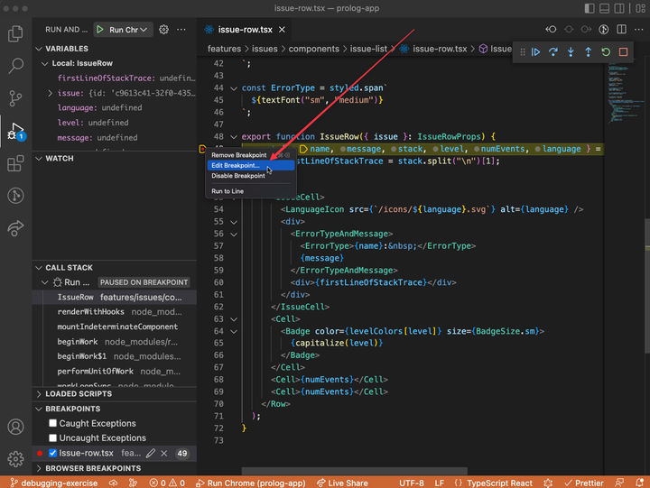This screenshot has width=650, height=488.
Task: Open the Extensions view
Action: click(x=15, y=164)
